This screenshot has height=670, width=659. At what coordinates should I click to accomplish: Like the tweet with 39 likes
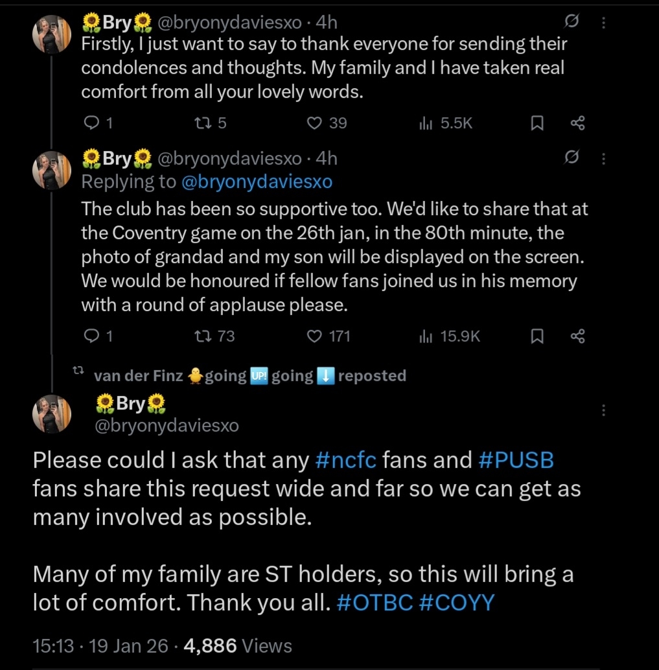click(x=315, y=123)
